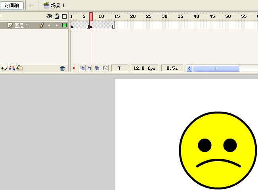This screenshot has height=190, width=258.
Task: Click the scene clapperboard icon
Action: click(46, 5)
